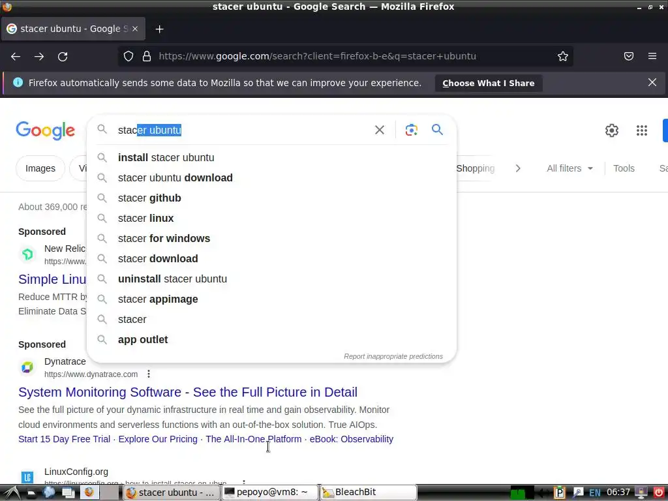
Task: Choose suggestion 'stacer appimage'
Action: coord(271,299)
